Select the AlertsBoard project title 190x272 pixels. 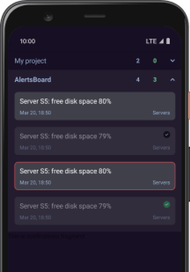pyautogui.click(x=33, y=80)
